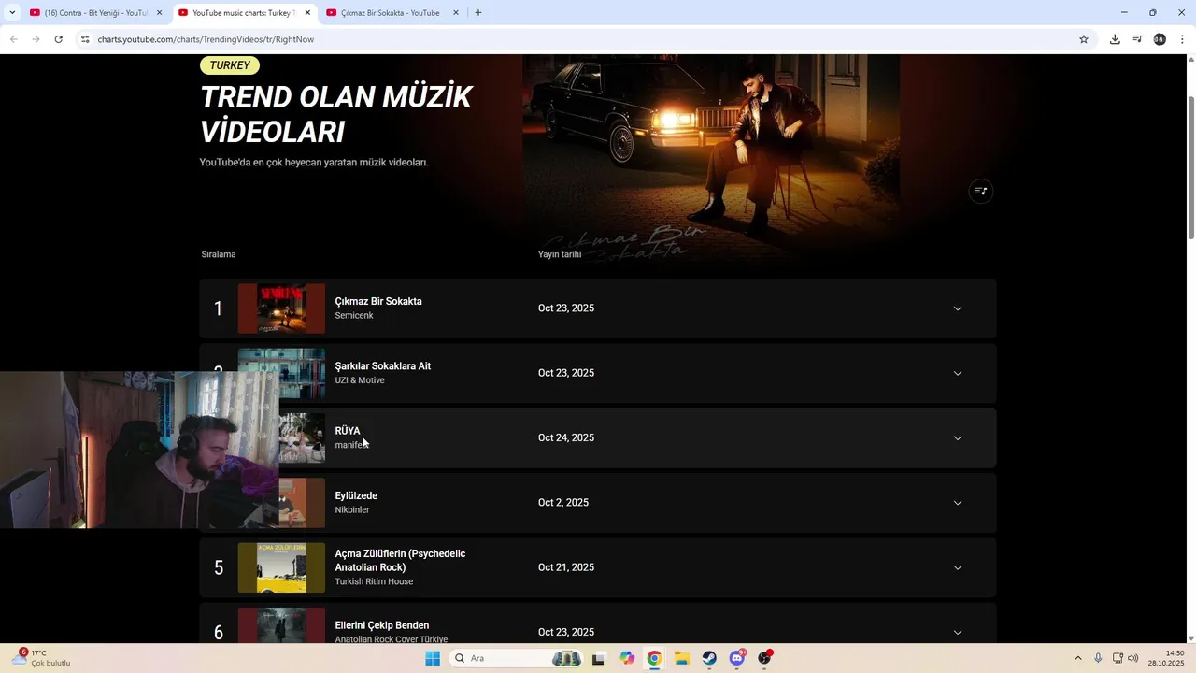
Task: Click the Oct 24, 2025 date for RÜYA
Action: pos(566,437)
